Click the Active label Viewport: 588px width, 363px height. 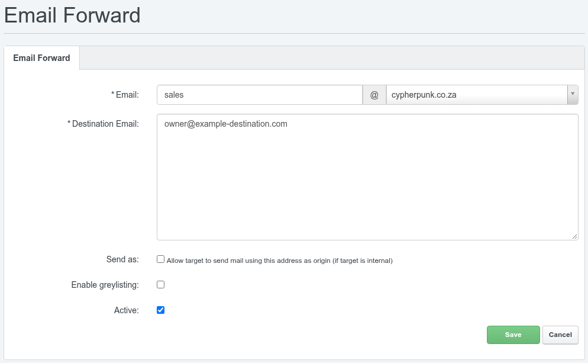[127, 310]
